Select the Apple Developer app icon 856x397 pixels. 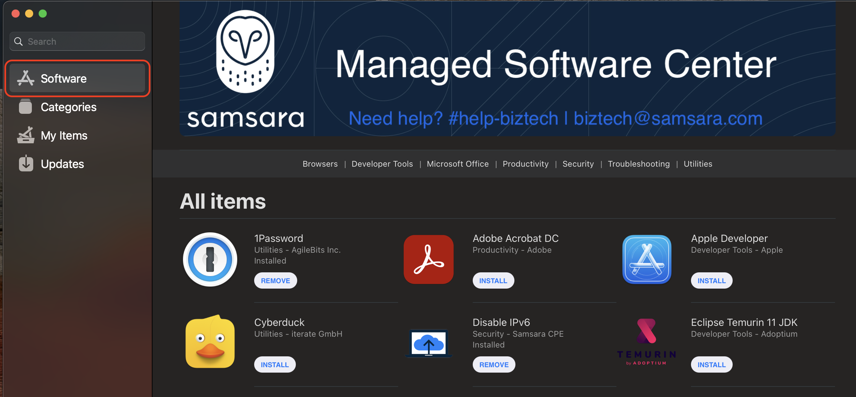pyautogui.click(x=647, y=259)
